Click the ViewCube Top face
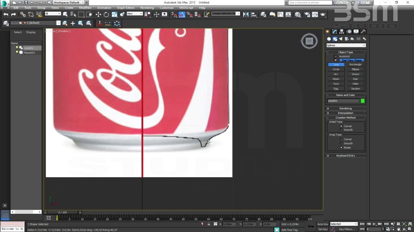This screenshot has width=414, height=232. pos(309,41)
